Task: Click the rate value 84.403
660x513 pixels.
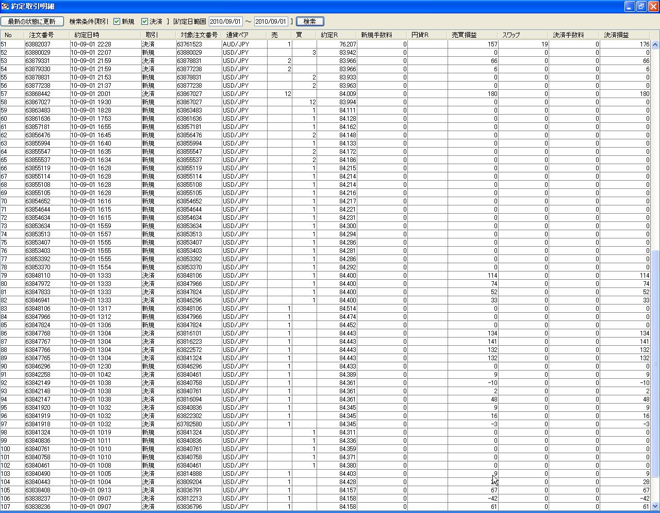Action: (348, 474)
